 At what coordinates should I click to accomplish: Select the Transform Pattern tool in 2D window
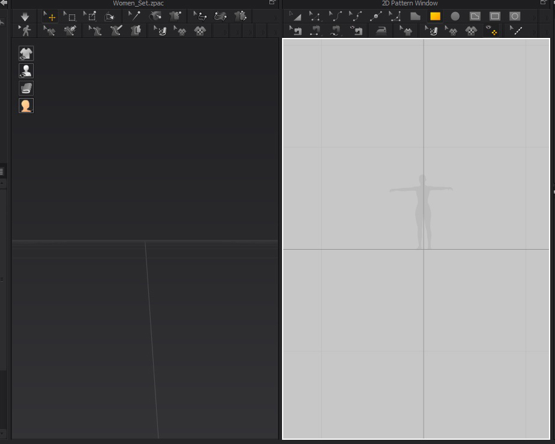click(x=295, y=16)
